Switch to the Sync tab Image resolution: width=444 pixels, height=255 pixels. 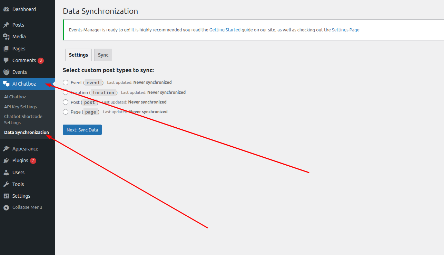[x=103, y=55]
